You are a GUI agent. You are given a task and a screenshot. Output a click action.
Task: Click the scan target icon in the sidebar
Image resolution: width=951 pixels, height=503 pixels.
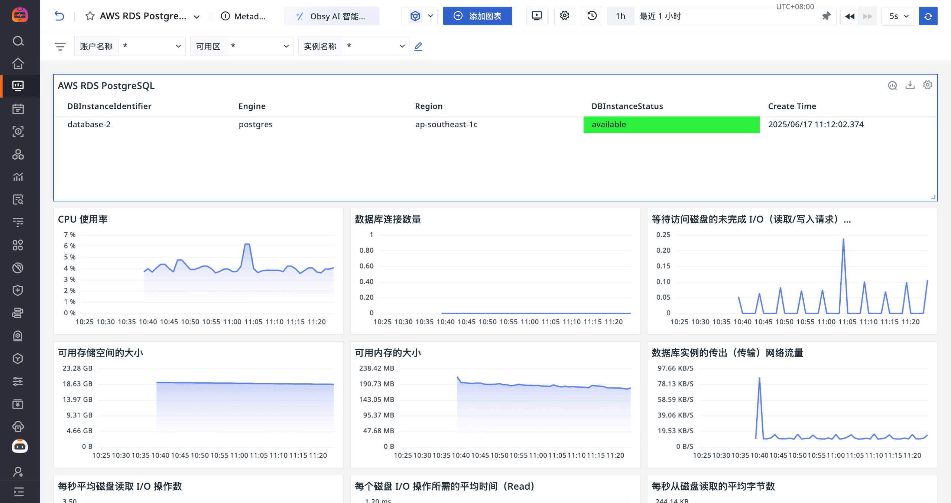pyautogui.click(x=18, y=132)
